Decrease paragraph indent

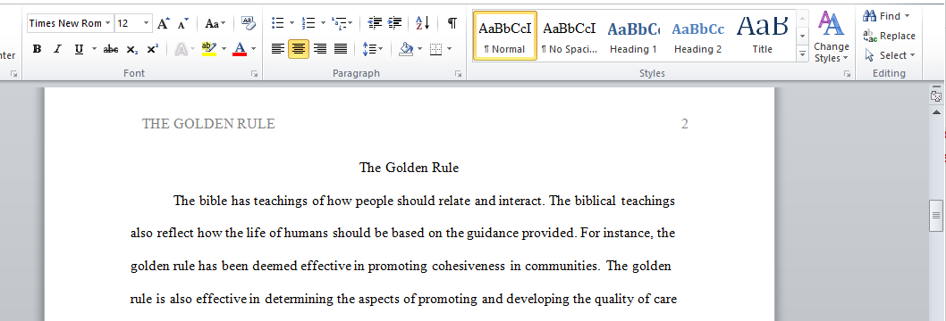point(375,23)
